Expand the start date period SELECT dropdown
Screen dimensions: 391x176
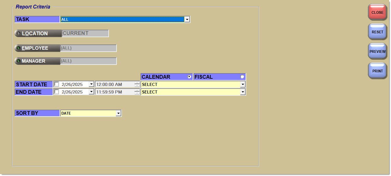242,84
